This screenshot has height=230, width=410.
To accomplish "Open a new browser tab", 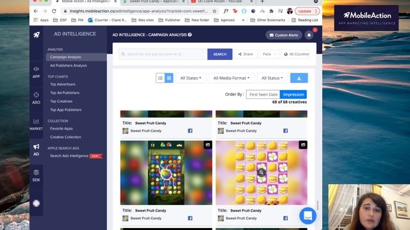I will tap(262, 1).
